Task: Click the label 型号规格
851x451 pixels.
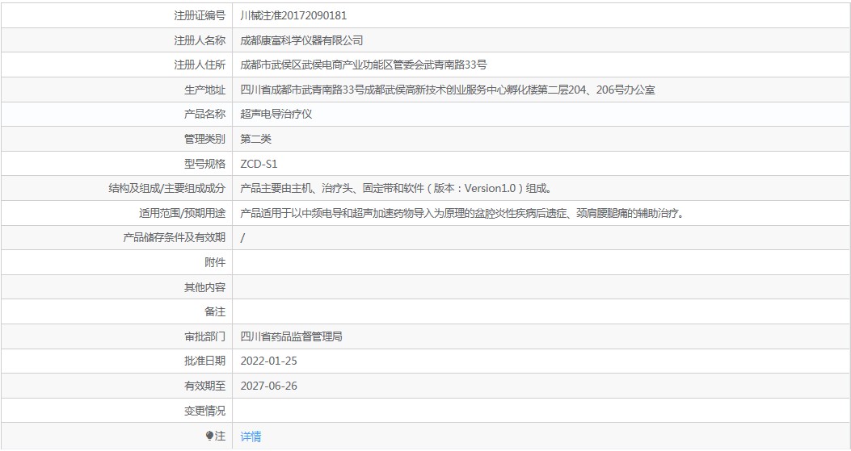Action: [204, 165]
